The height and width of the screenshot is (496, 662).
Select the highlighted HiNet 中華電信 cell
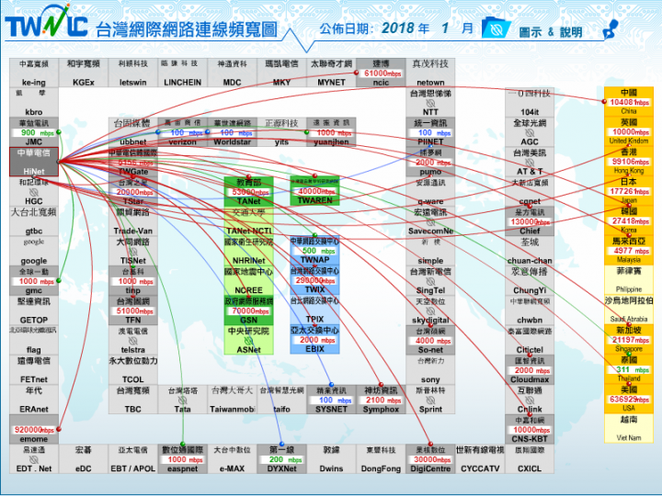[34, 162]
